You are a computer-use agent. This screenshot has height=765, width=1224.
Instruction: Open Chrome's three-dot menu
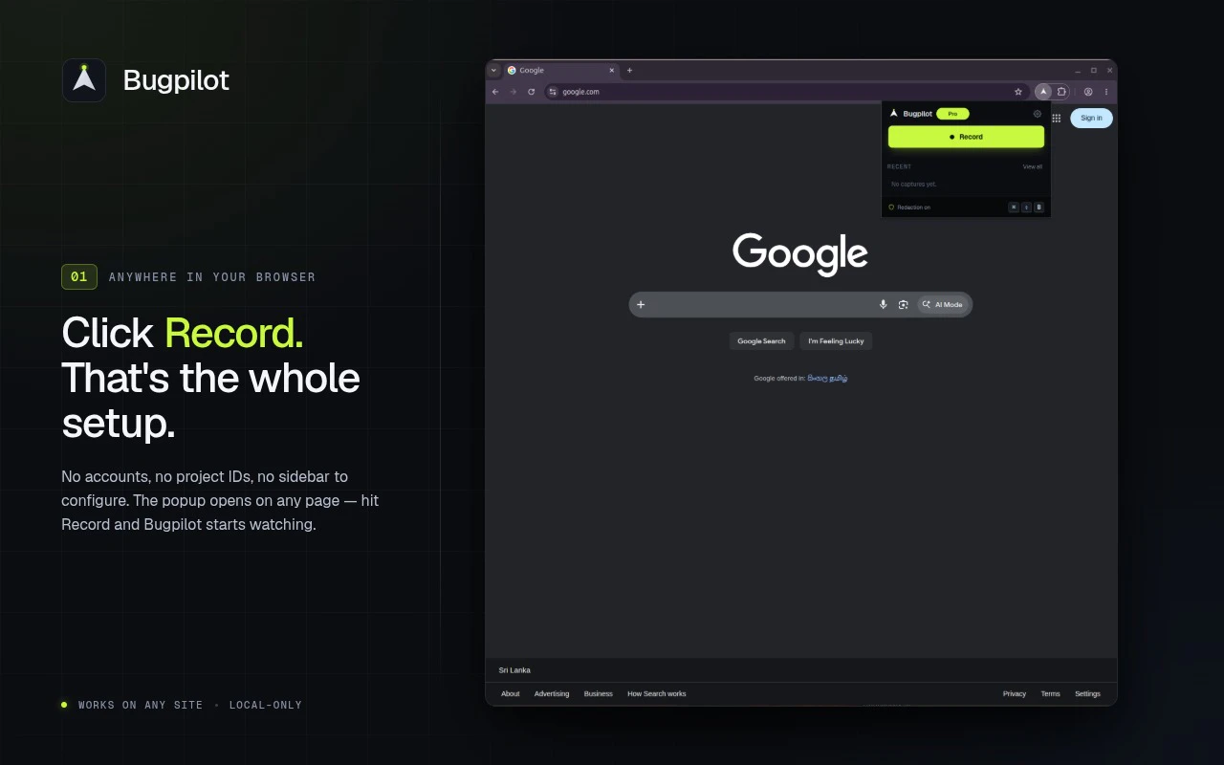coord(1106,92)
